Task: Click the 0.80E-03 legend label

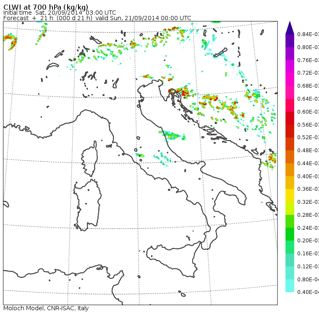Action: [308, 47]
